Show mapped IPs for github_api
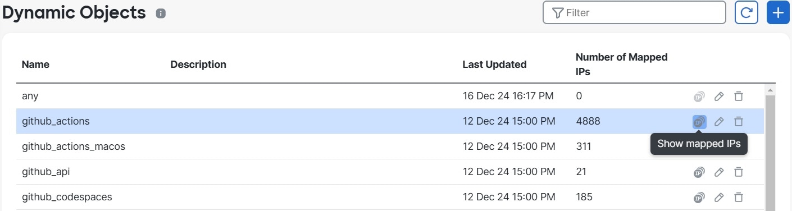This screenshot has width=792, height=211. [699, 172]
